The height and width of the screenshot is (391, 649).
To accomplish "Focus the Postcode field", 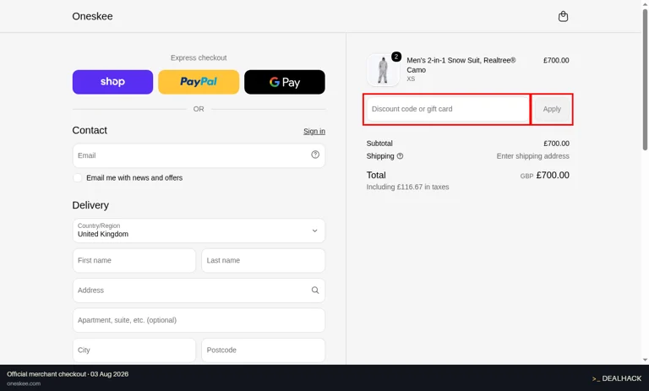I will coord(264,350).
